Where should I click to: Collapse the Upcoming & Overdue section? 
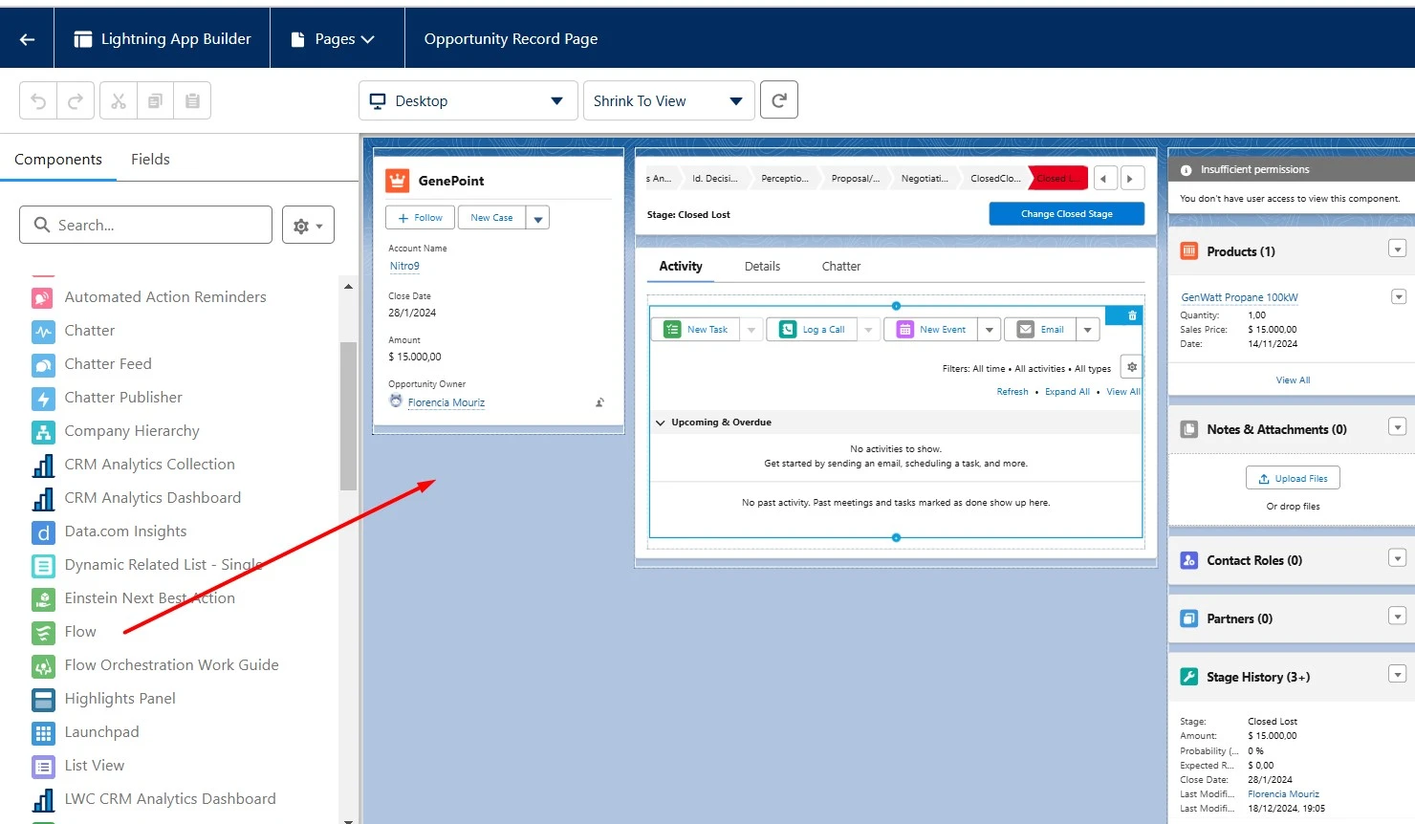[660, 423]
